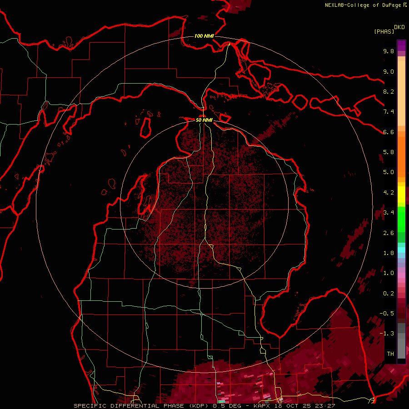Click the 9.0 value on the color scale

pyautogui.click(x=389, y=71)
